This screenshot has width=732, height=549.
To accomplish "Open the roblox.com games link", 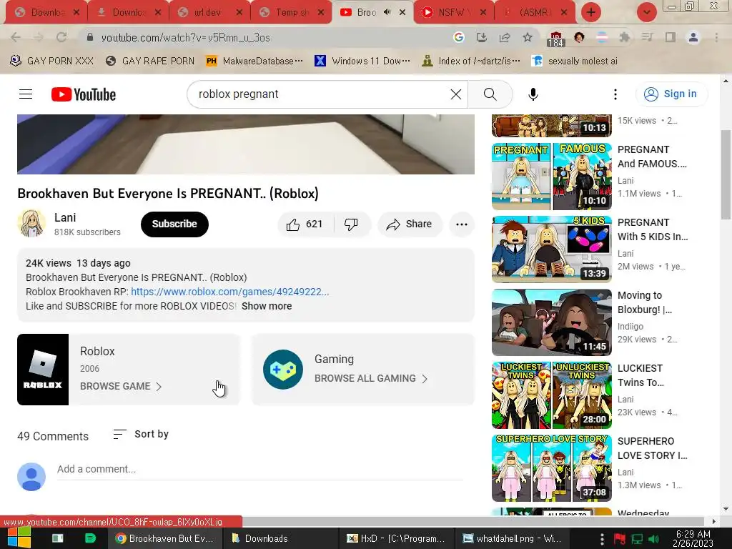I will [x=229, y=292].
